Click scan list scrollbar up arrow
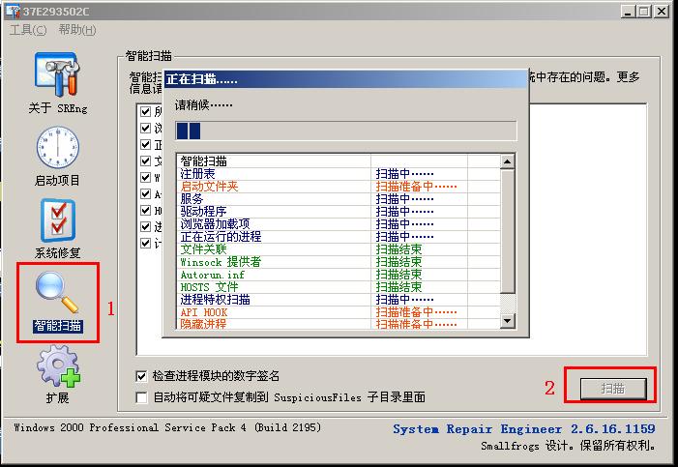Viewport: 678px width, 467px height. [507, 161]
